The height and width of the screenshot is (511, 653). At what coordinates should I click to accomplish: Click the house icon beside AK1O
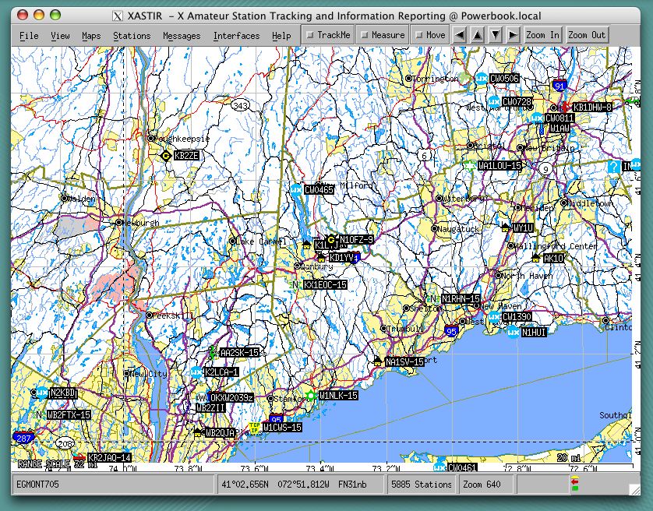click(x=535, y=258)
